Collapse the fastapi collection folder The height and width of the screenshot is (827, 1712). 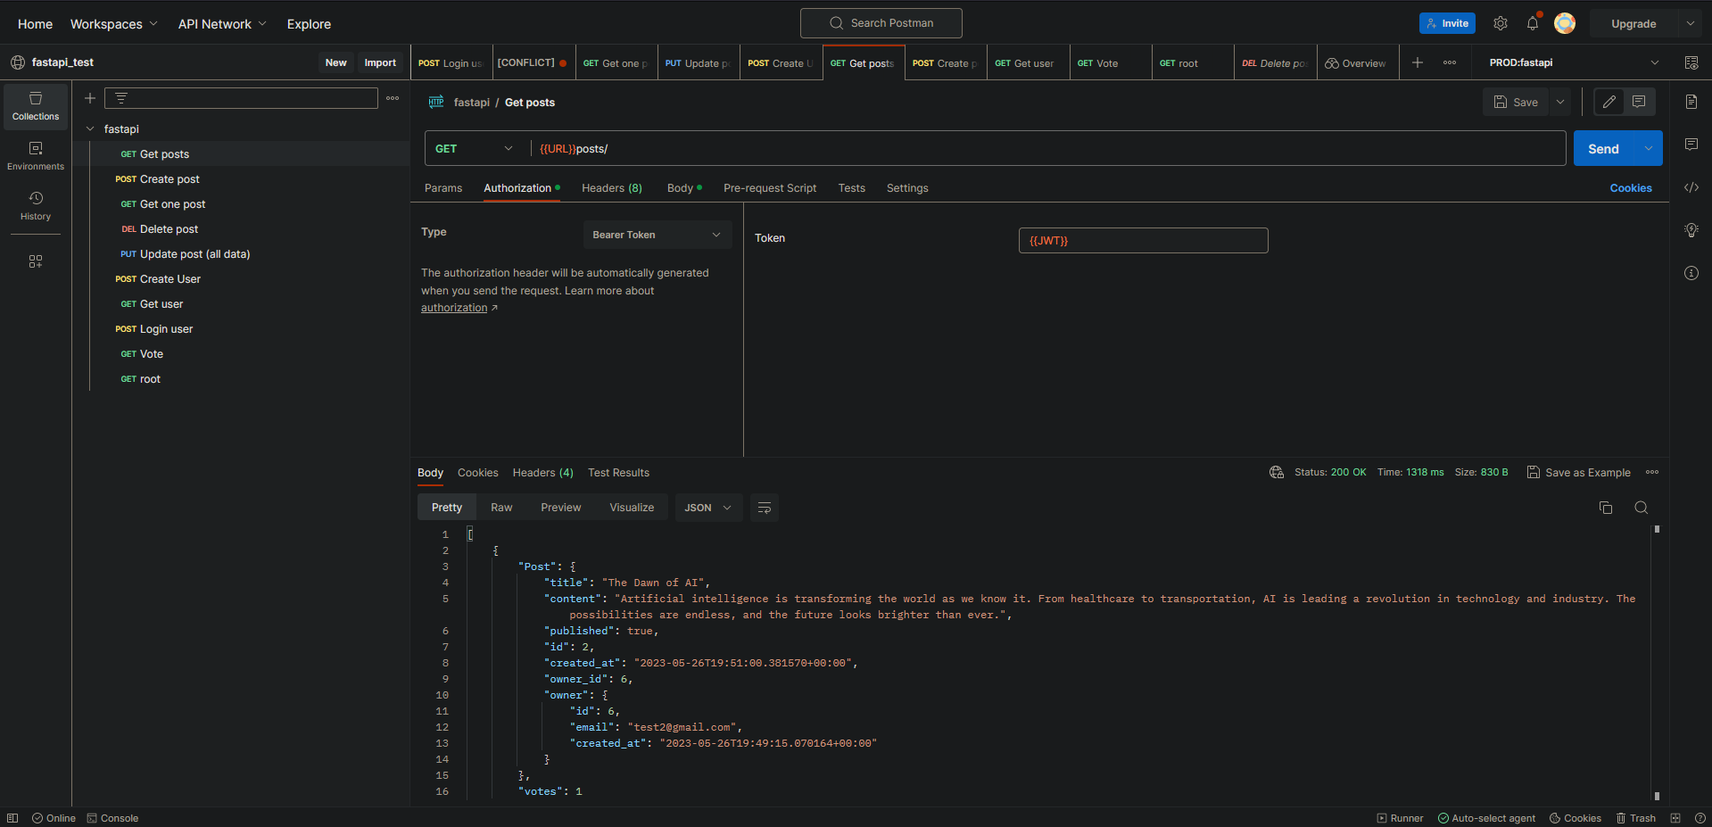pos(90,129)
